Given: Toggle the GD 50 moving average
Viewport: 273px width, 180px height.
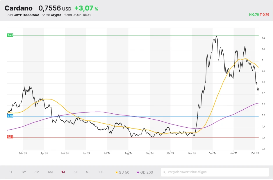Looking at the screenshot, I should 122,172.
